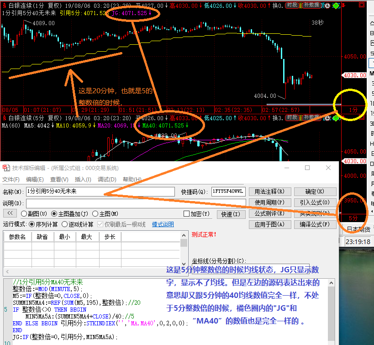Click the 应用于图(A) button

click(270, 224)
